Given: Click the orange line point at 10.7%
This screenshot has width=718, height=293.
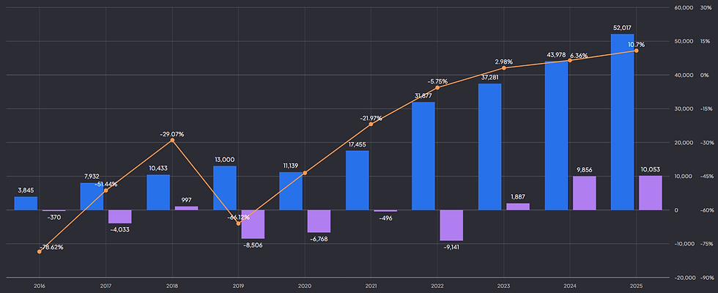Looking at the screenshot, I should 637,51.
